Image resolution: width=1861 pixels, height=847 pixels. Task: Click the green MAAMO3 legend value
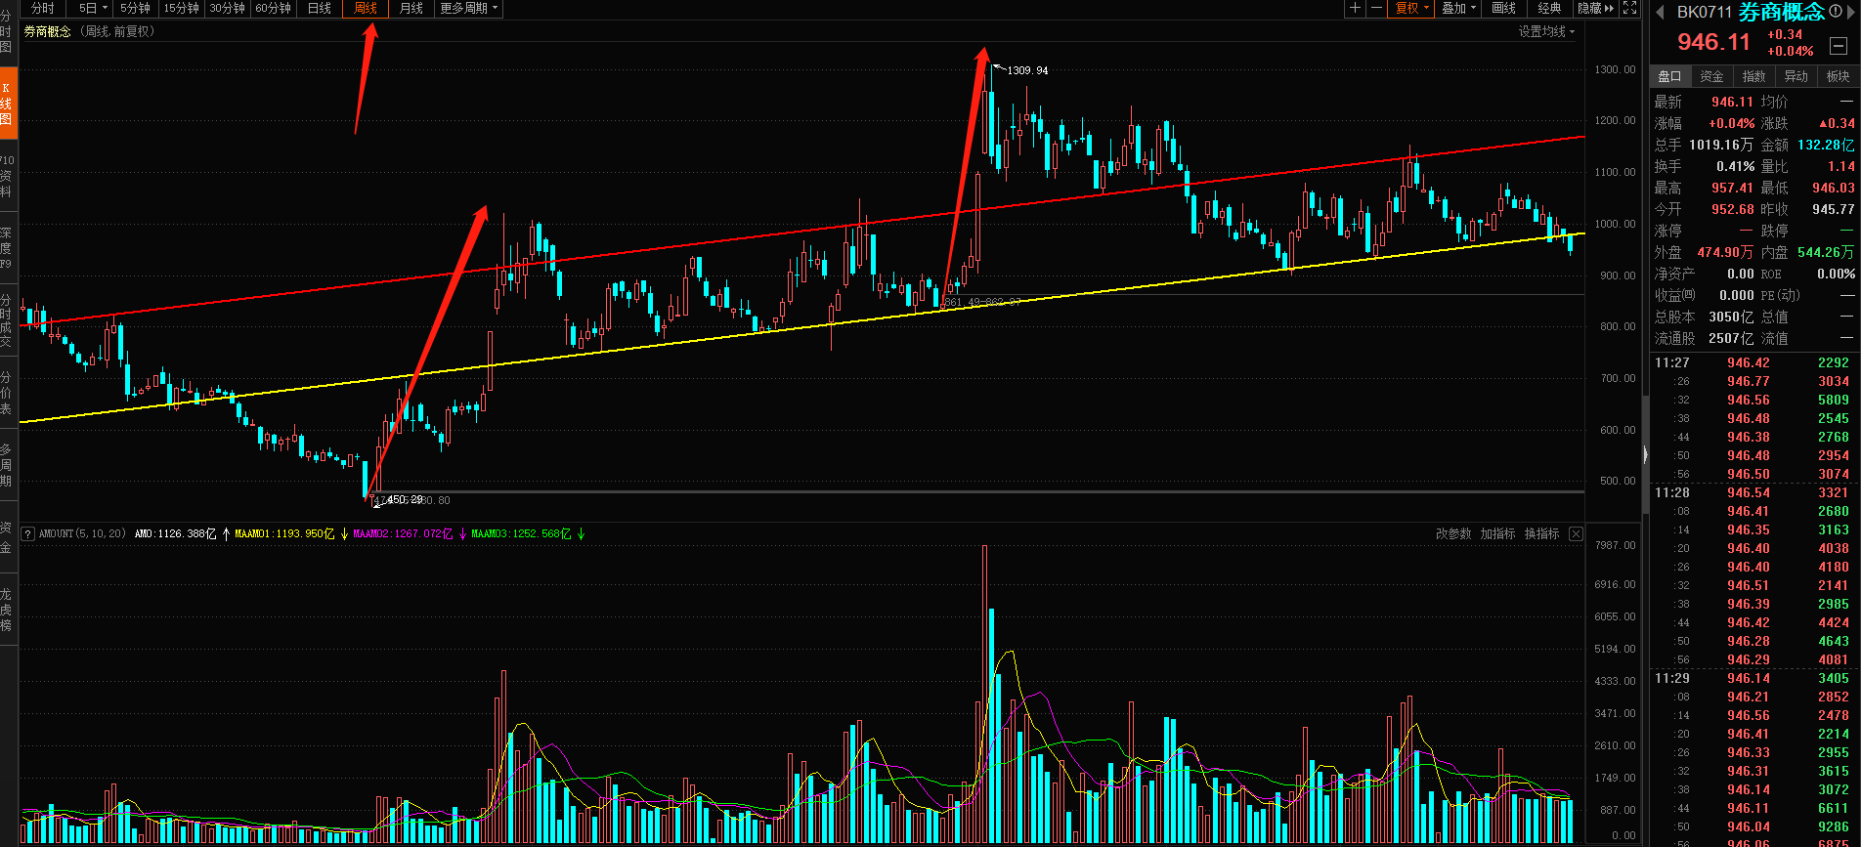click(x=521, y=533)
